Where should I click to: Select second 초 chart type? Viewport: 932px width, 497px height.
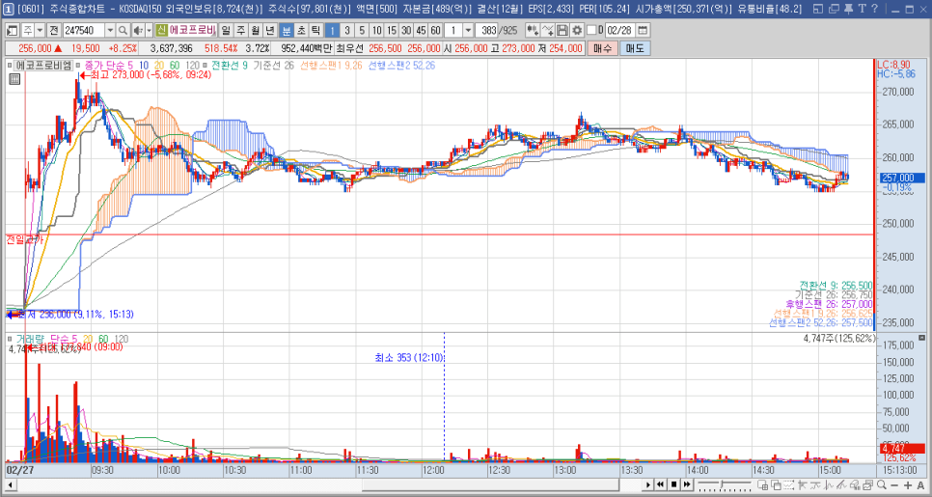(301, 30)
